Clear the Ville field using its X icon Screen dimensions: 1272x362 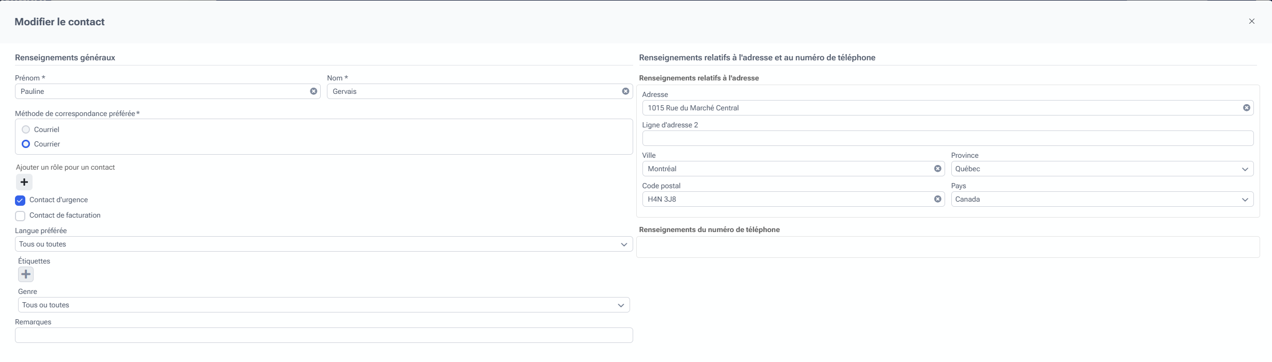click(x=937, y=169)
